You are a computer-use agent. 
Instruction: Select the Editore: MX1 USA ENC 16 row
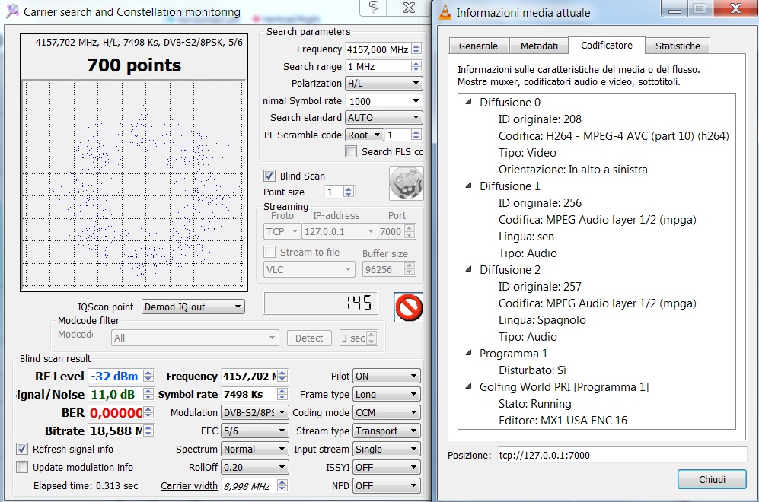563,421
